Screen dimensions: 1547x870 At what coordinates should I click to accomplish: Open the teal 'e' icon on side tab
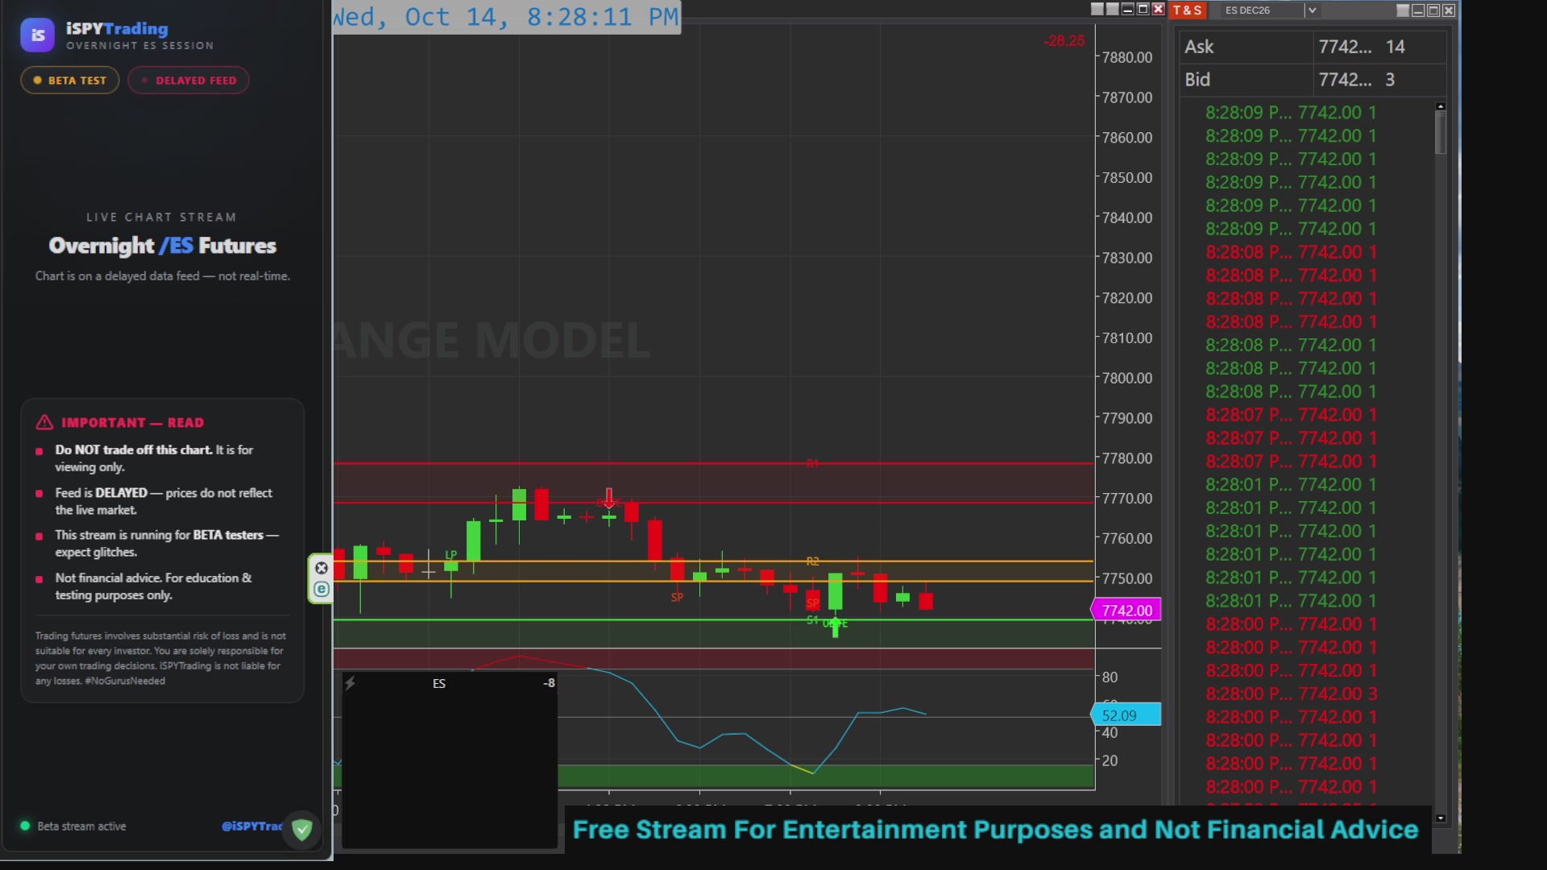coord(321,589)
